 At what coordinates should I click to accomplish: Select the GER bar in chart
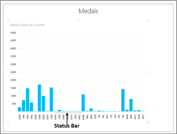tap(51, 100)
